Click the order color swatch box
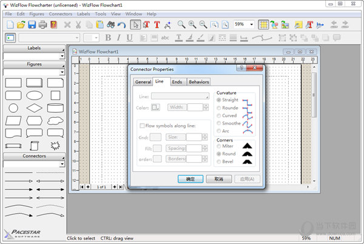 point(157,159)
